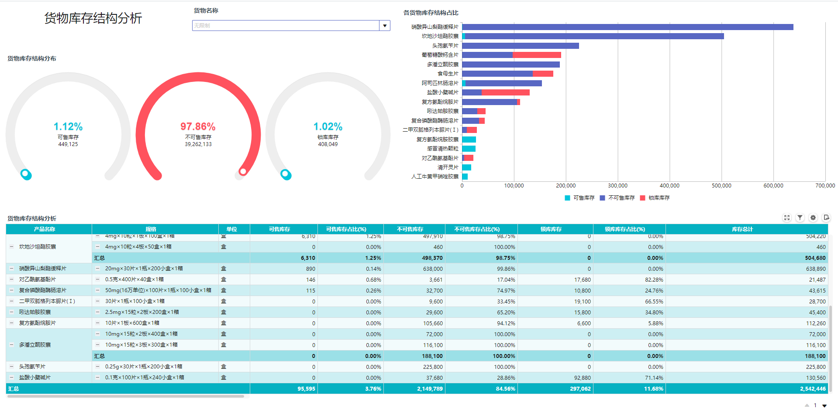This screenshot has height=412, width=838.
Task: Collapse the 头孢氨苄片 product row
Action: pyautogui.click(x=12, y=367)
